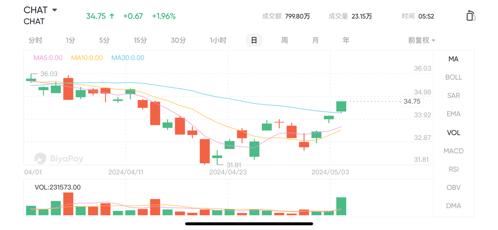This screenshot has height=230, width=498.
Task: Select the DMA indicator
Action: (454, 205)
